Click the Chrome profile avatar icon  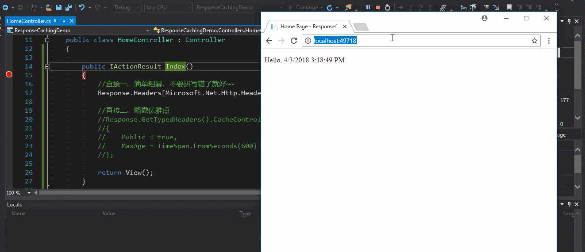(484, 18)
